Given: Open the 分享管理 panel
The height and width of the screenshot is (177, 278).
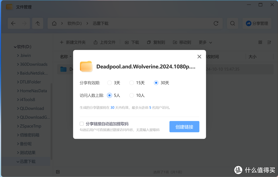Looking at the screenshot, I should pyautogui.click(x=257, y=23).
